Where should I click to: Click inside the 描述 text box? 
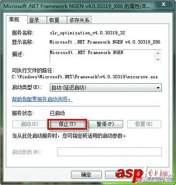coord(102,56)
